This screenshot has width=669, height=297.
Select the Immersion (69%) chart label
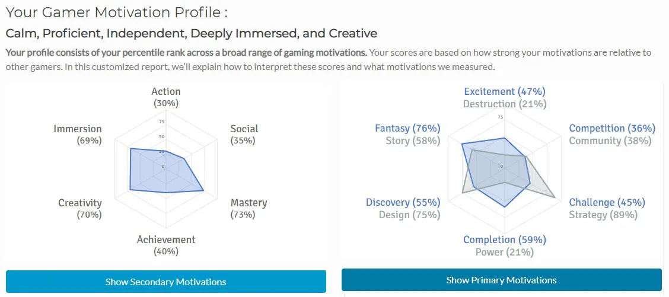pos(78,135)
